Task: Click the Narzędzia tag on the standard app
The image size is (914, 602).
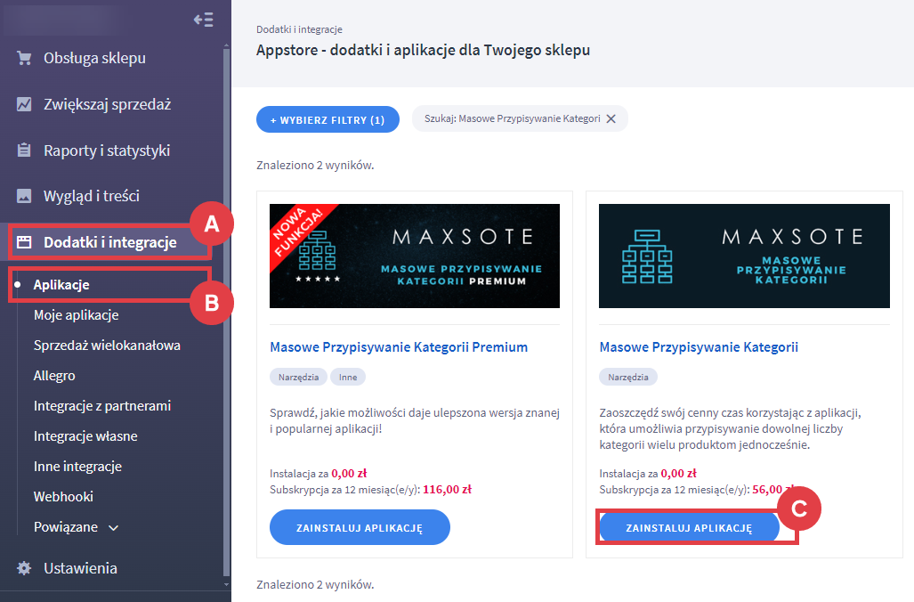Action: point(627,377)
